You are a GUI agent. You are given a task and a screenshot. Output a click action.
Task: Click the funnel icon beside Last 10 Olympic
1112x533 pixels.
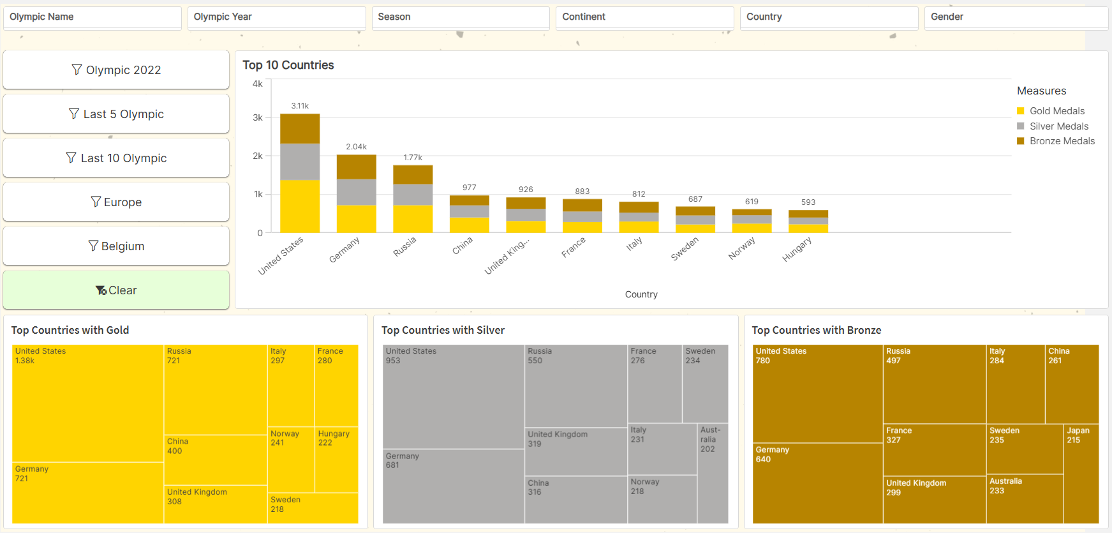click(71, 158)
